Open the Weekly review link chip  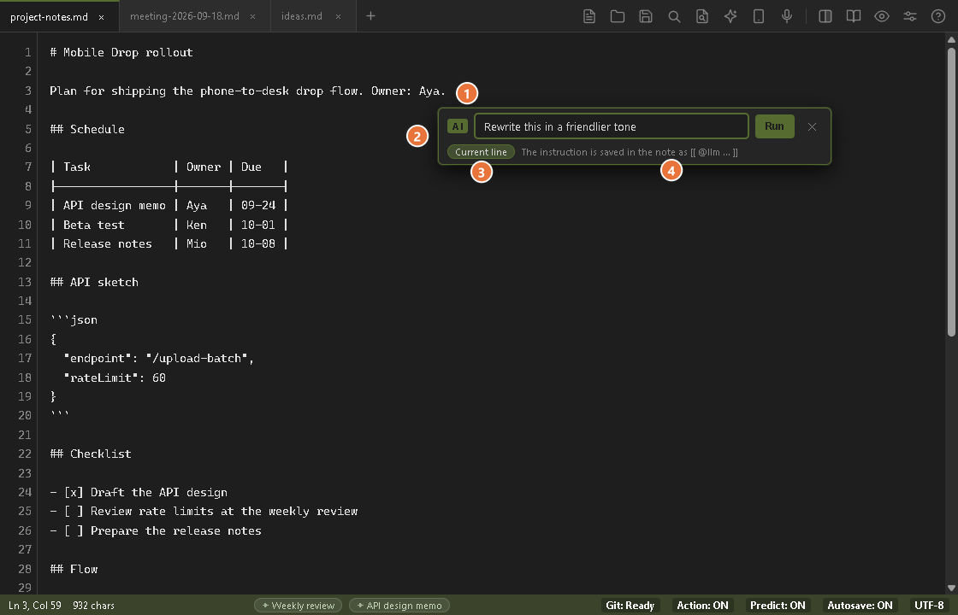point(299,606)
